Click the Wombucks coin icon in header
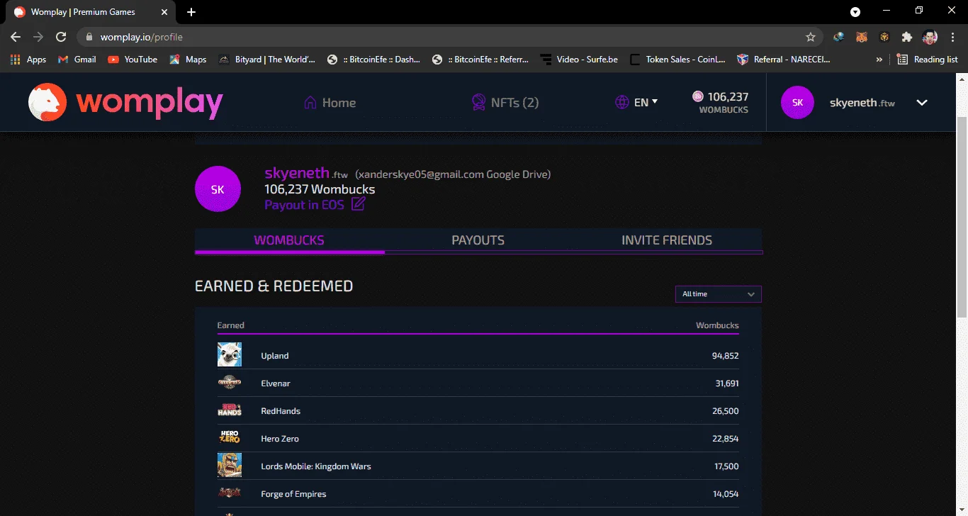 (x=698, y=96)
